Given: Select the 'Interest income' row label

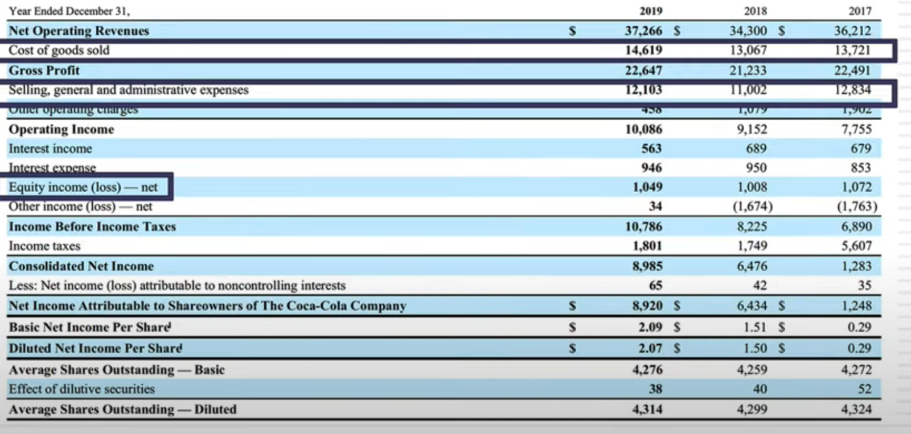Looking at the screenshot, I should click(50, 148).
